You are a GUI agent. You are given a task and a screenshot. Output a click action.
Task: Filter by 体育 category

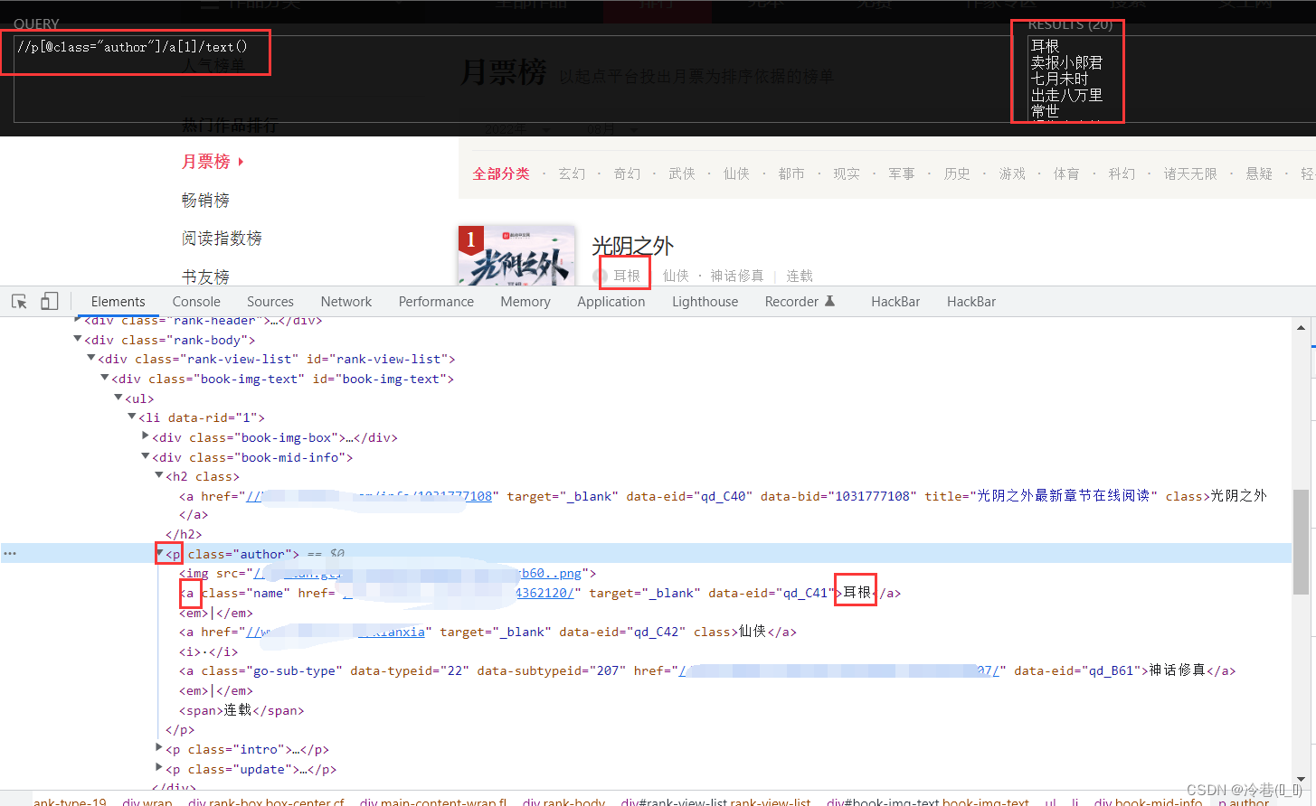click(1066, 173)
